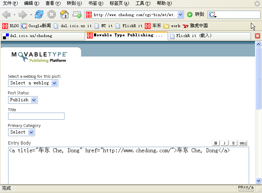Open the FlickR it bookmark
Screen dimensions: 262x193
[129, 26]
